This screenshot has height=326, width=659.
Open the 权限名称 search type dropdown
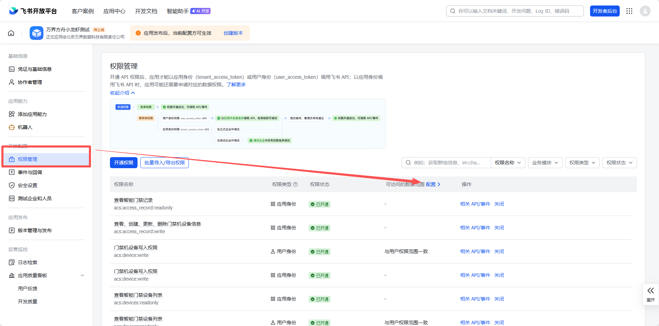point(508,163)
